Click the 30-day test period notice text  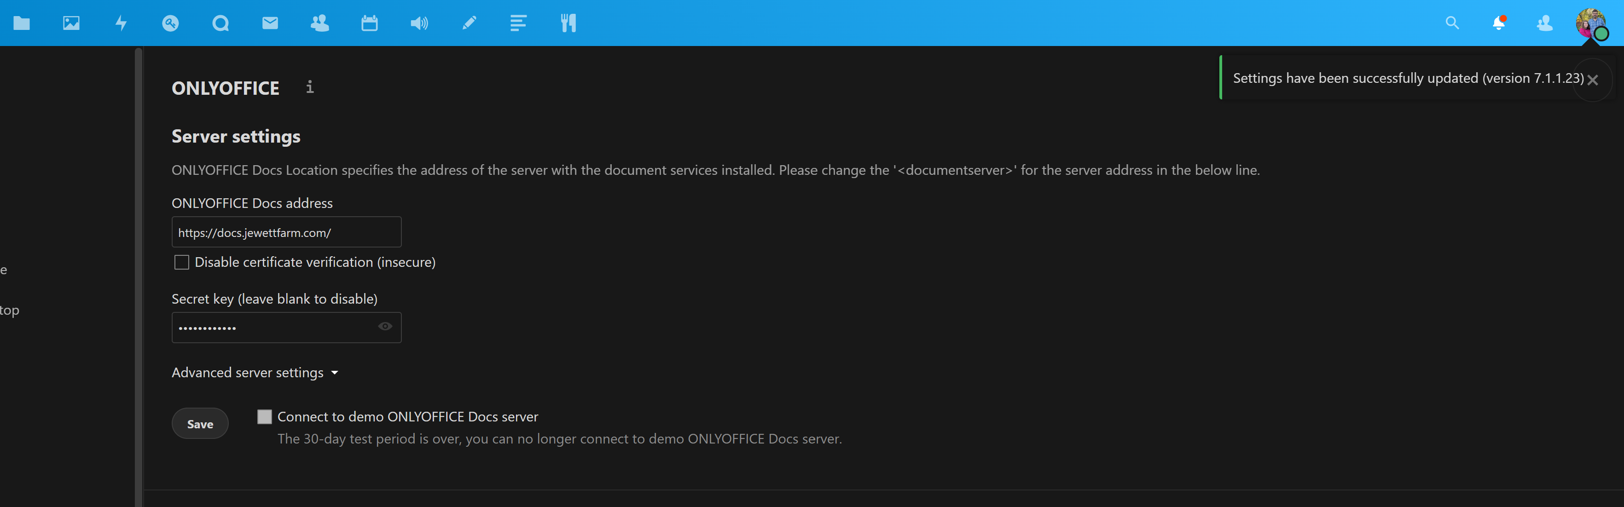click(560, 439)
